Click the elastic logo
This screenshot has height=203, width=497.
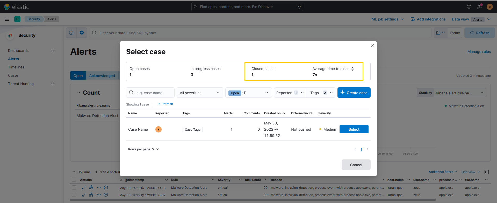[16, 7]
